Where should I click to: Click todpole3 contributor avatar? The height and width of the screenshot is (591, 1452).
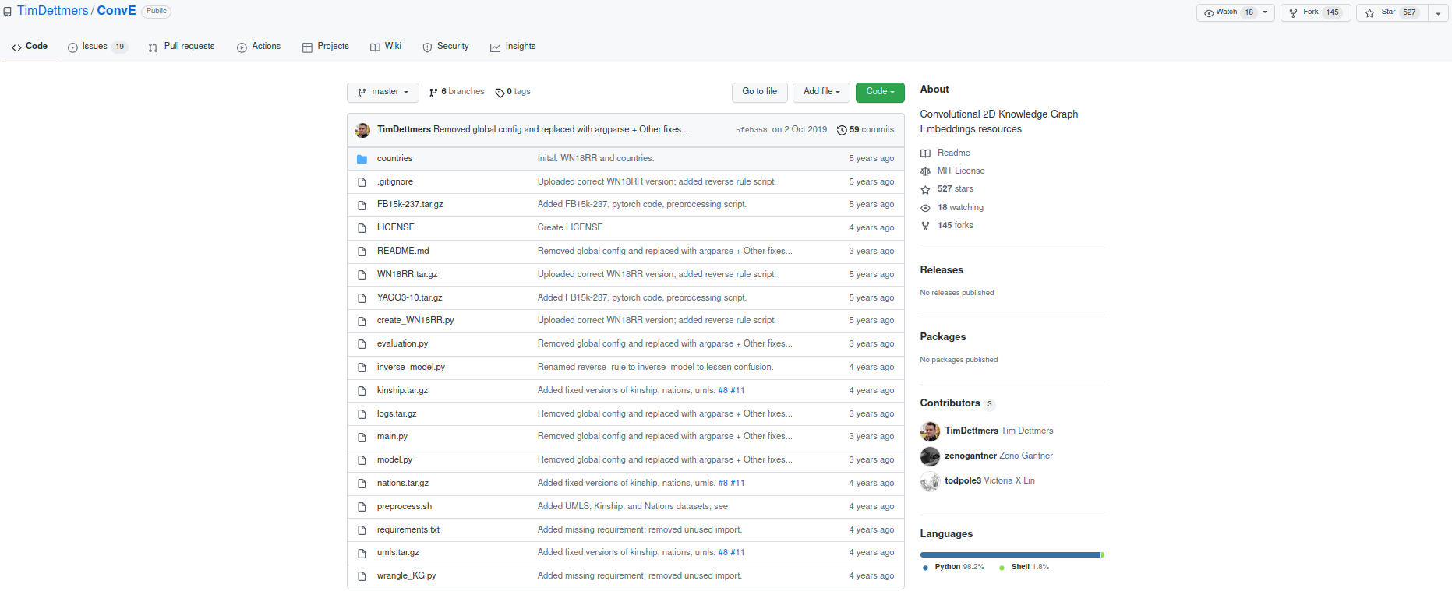coord(930,481)
